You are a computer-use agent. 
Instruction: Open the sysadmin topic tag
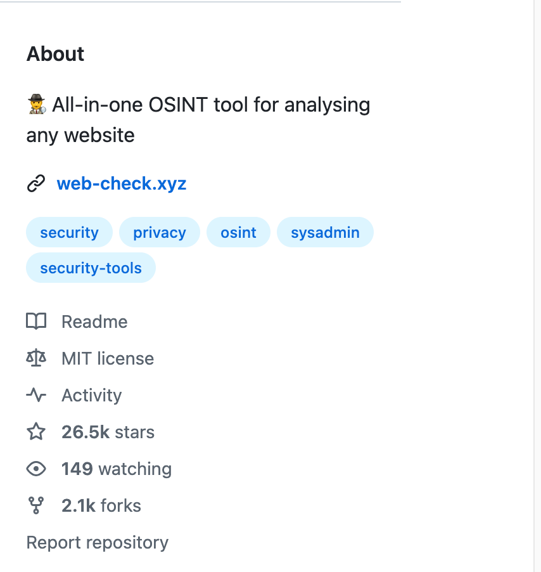[325, 233]
